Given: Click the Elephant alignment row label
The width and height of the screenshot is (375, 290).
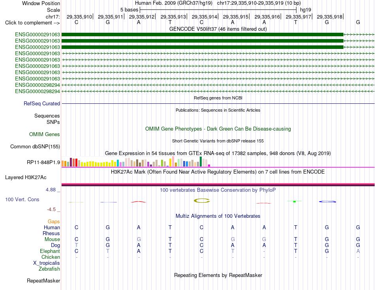Looking at the screenshot, I should 50,251.
